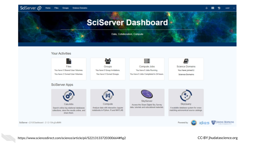This screenshot has height=143, width=254.
Task: Open the Groups people icon card
Action: click(x=108, y=61)
